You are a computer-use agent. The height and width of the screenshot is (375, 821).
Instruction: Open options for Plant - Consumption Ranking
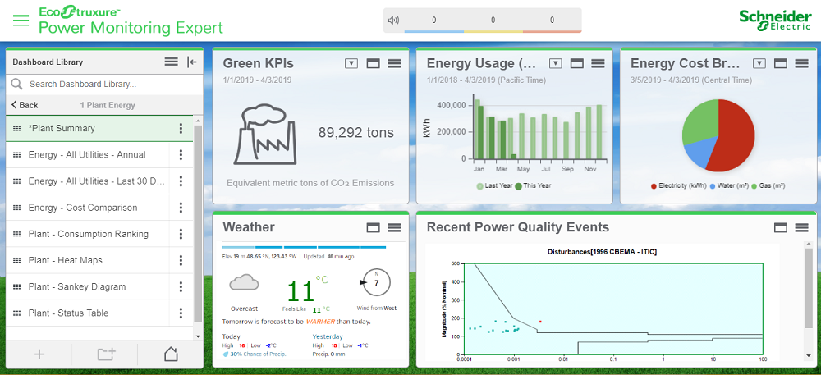pos(181,234)
